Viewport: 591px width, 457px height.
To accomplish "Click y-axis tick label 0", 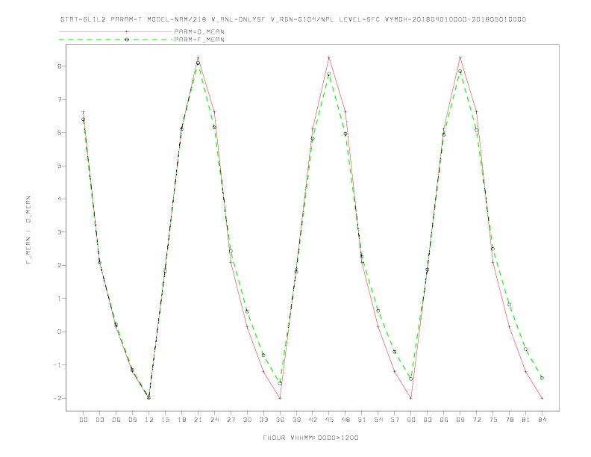I will 60,332.
